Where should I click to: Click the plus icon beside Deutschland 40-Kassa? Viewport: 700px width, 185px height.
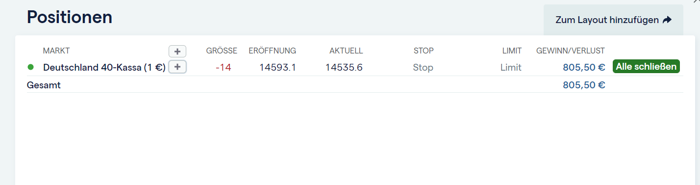[x=177, y=67]
